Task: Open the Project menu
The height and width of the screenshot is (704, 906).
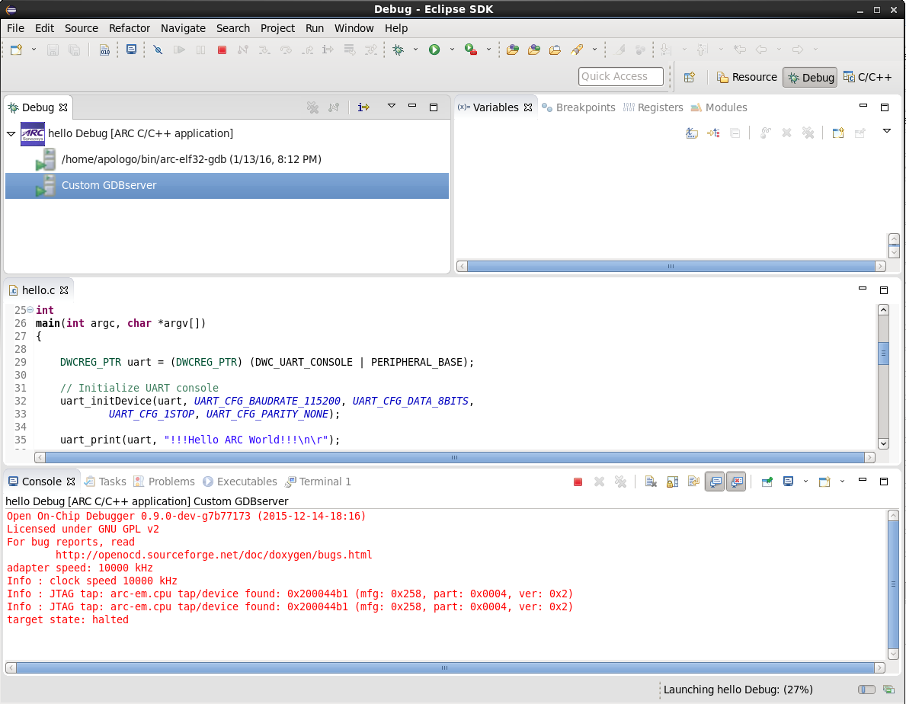Action: click(x=277, y=28)
